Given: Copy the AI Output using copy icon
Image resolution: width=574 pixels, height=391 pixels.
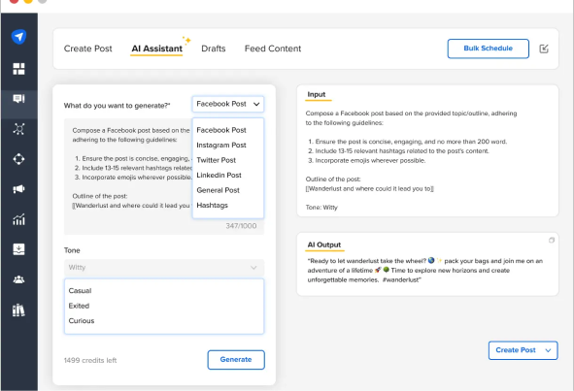Looking at the screenshot, I should point(552,241).
